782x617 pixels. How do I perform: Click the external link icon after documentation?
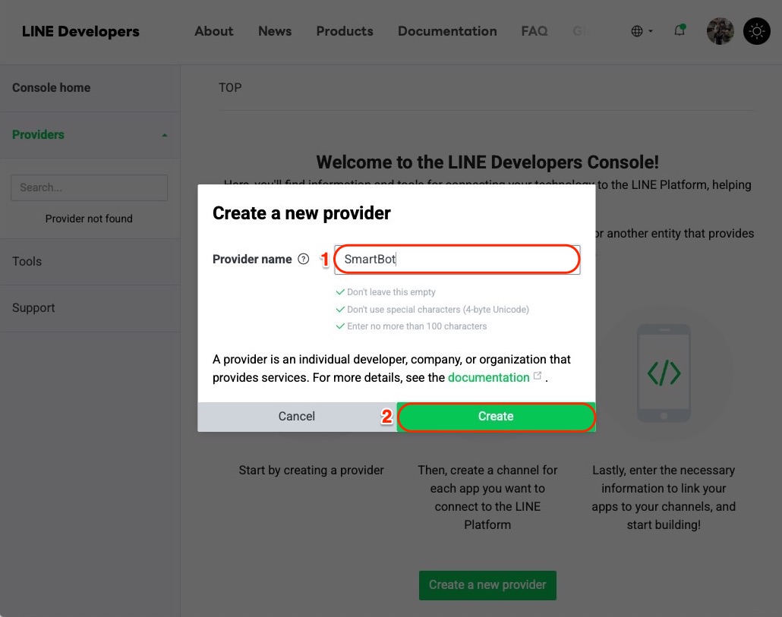537,376
